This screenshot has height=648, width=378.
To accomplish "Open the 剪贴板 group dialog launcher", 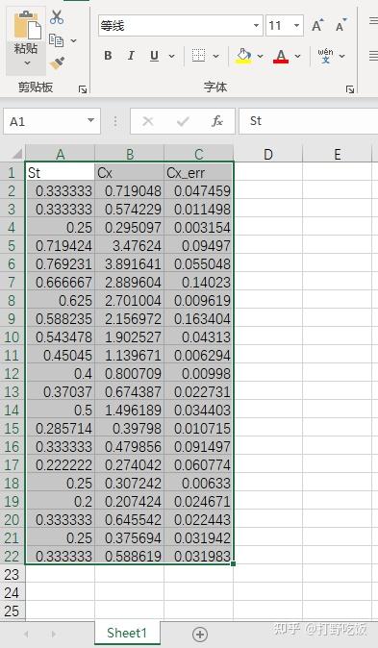I will tap(83, 89).
